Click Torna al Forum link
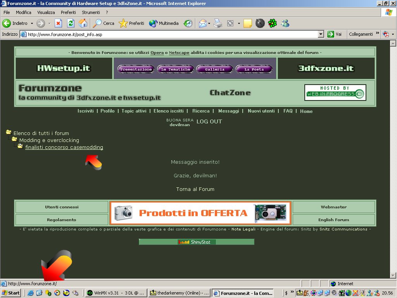The width and height of the screenshot is (397, 298). coord(195,189)
